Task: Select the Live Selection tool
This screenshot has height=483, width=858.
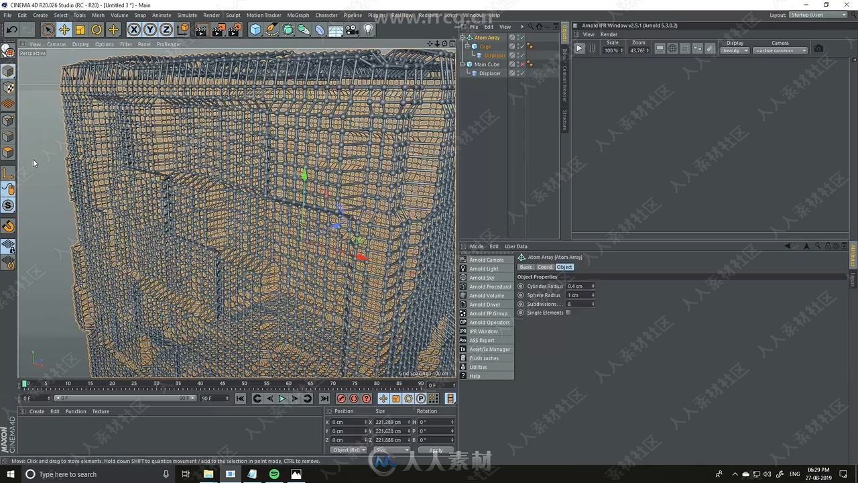Action: [x=48, y=30]
